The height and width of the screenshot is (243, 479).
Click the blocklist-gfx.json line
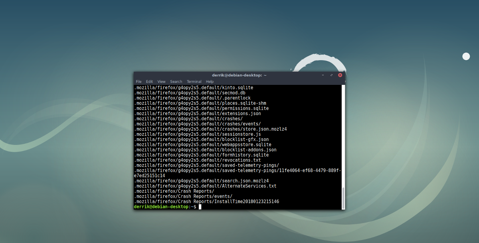click(x=202, y=139)
